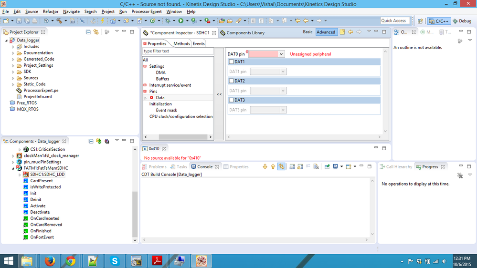Screen dimensions: 477x268
Task: Click the green Run button
Action: click(181, 21)
